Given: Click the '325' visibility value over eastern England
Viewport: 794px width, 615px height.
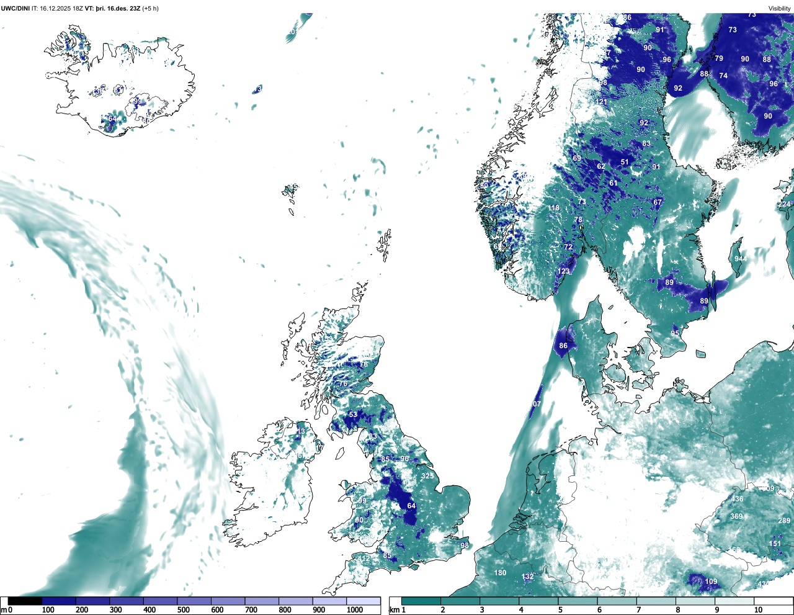Looking at the screenshot, I should (427, 476).
